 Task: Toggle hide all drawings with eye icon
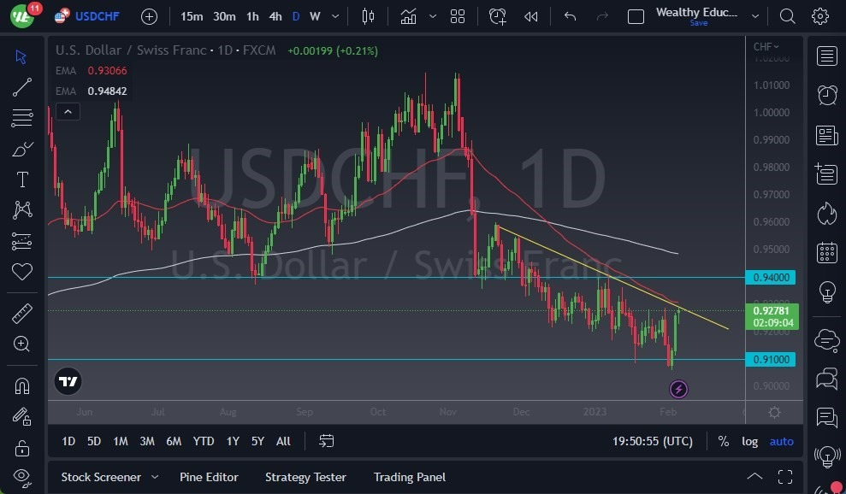pyautogui.click(x=22, y=477)
